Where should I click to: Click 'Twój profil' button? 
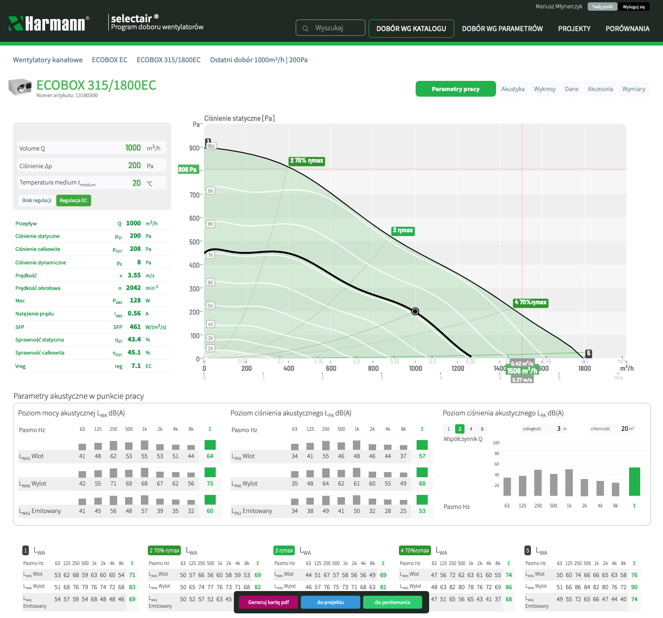point(603,7)
